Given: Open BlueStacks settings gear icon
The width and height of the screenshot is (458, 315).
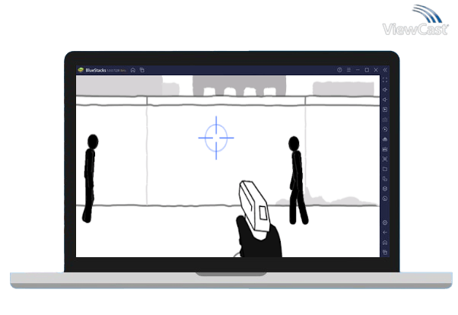Looking at the screenshot, I should coord(385,223).
